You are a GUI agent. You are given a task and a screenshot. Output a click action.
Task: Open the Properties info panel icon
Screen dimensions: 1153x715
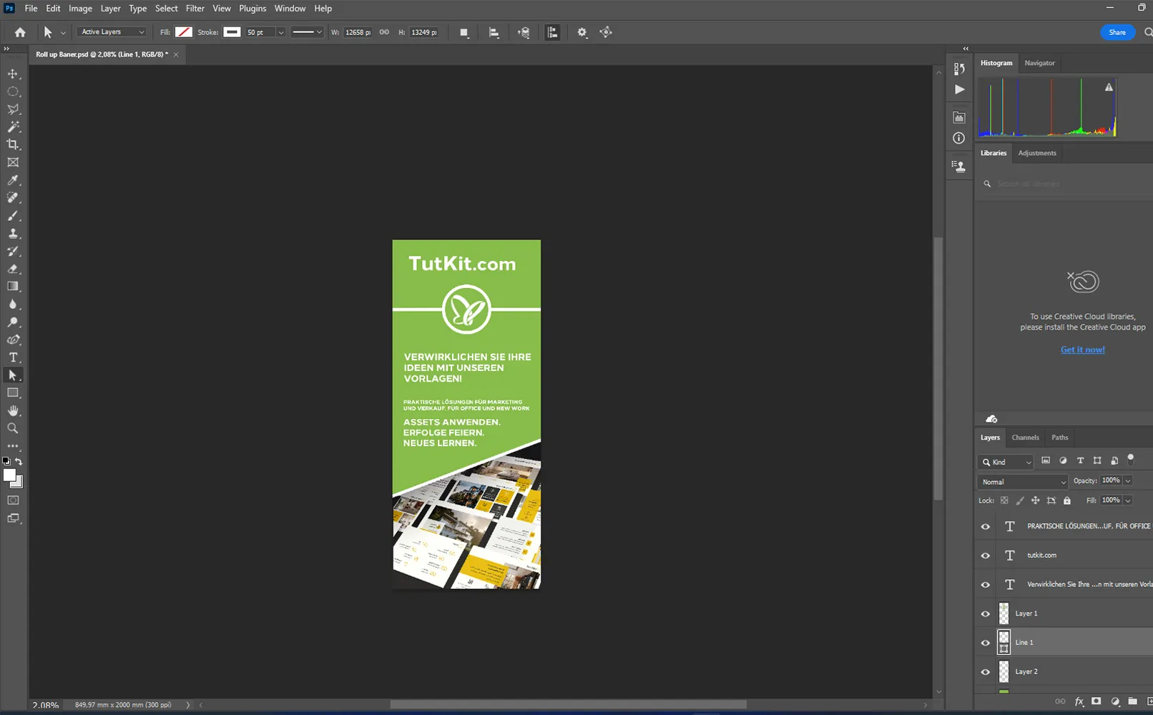959,138
